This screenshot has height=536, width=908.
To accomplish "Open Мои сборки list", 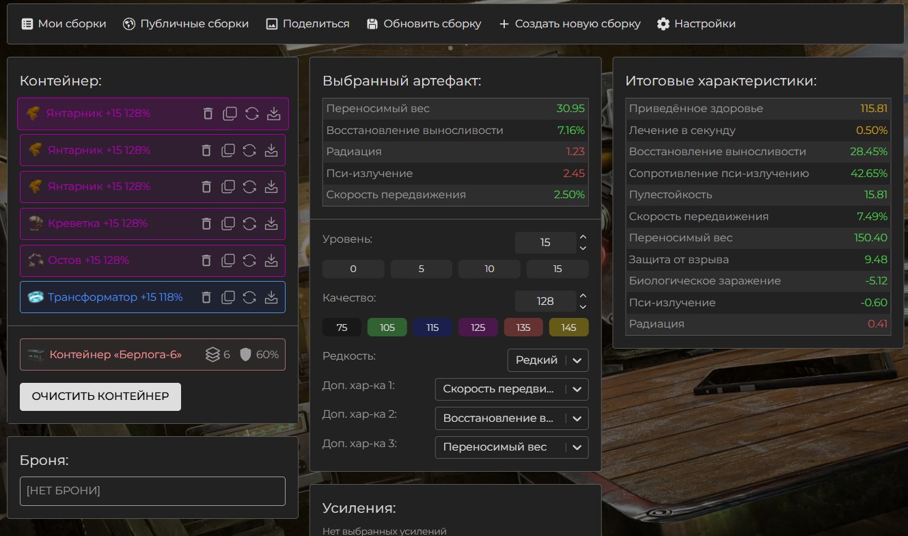I will pos(64,24).
